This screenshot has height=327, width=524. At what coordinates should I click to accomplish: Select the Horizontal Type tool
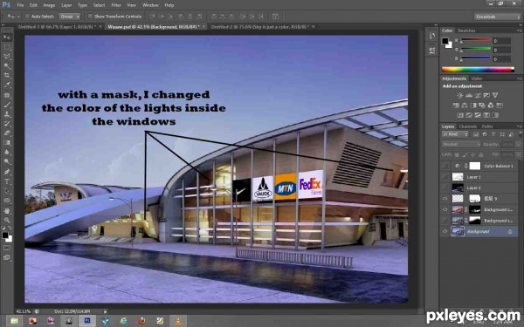pos(7,181)
